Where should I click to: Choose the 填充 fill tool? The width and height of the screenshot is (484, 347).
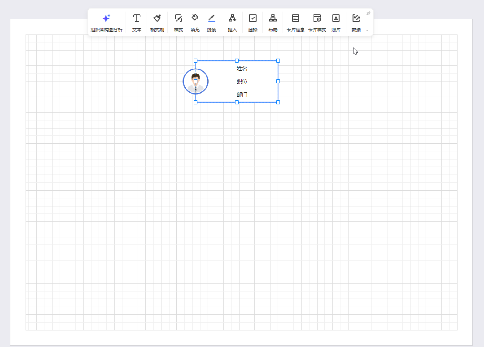click(x=195, y=23)
